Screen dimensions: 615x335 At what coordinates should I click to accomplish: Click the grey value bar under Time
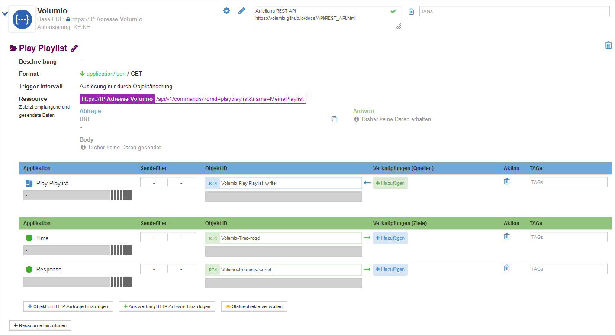click(x=67, y=250)
